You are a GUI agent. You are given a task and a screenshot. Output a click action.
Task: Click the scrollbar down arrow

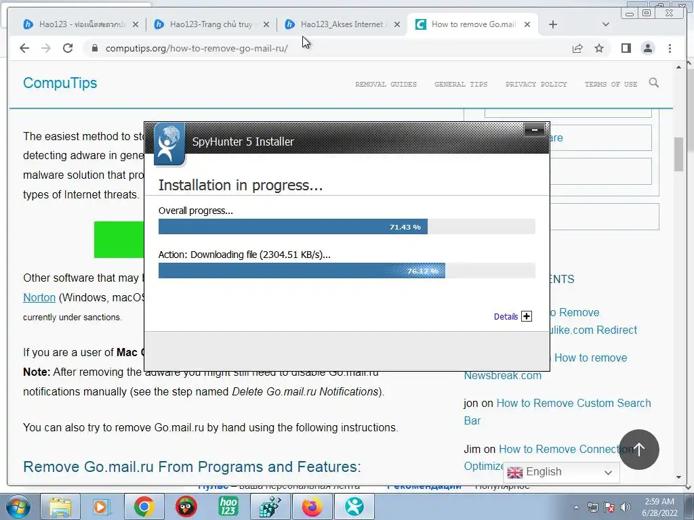678,477
